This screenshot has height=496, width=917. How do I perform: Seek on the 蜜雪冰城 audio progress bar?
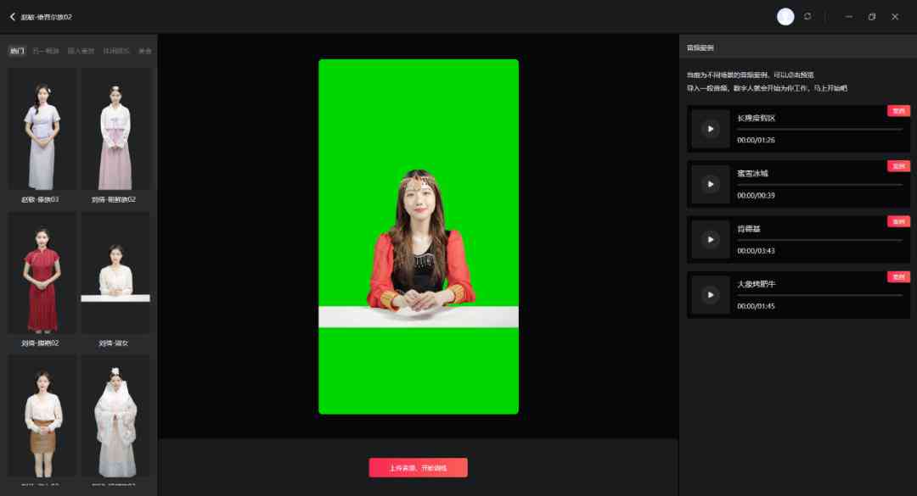tap(819, 185)
